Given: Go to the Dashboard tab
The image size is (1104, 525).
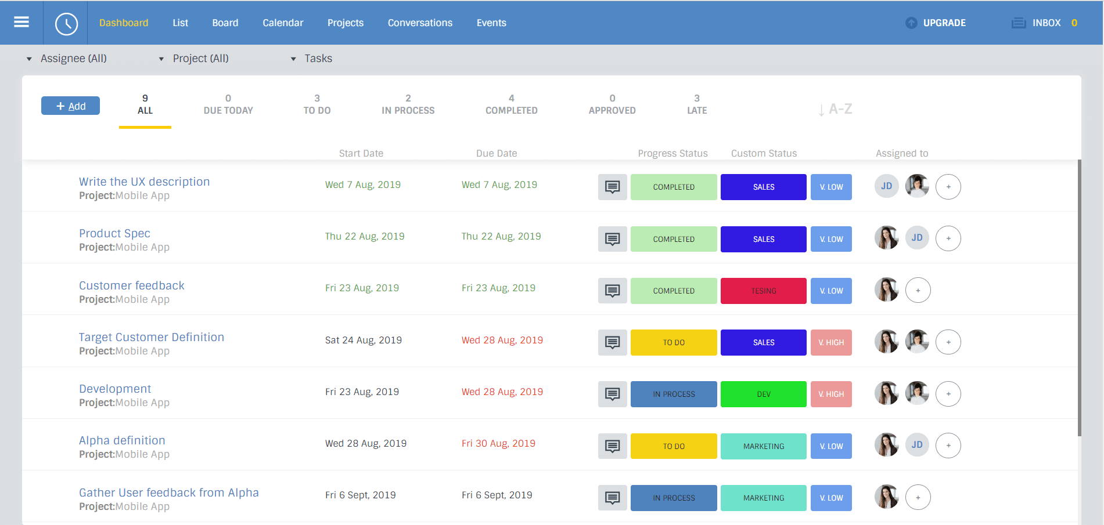Looking at the screenshot, I should coord(124,23).
